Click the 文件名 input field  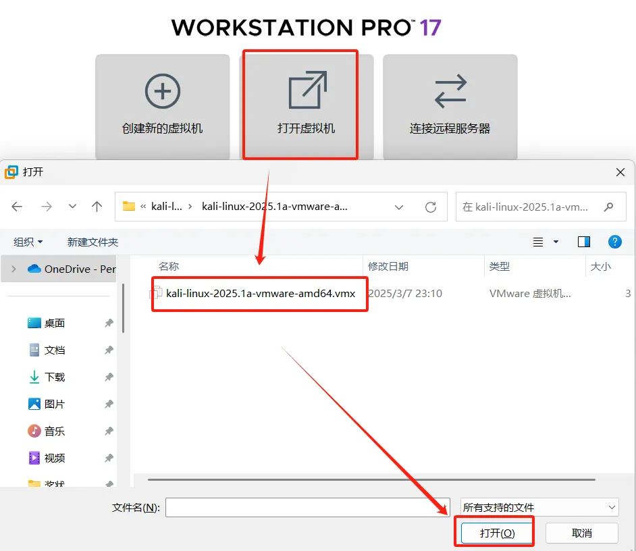pos(307,508)
